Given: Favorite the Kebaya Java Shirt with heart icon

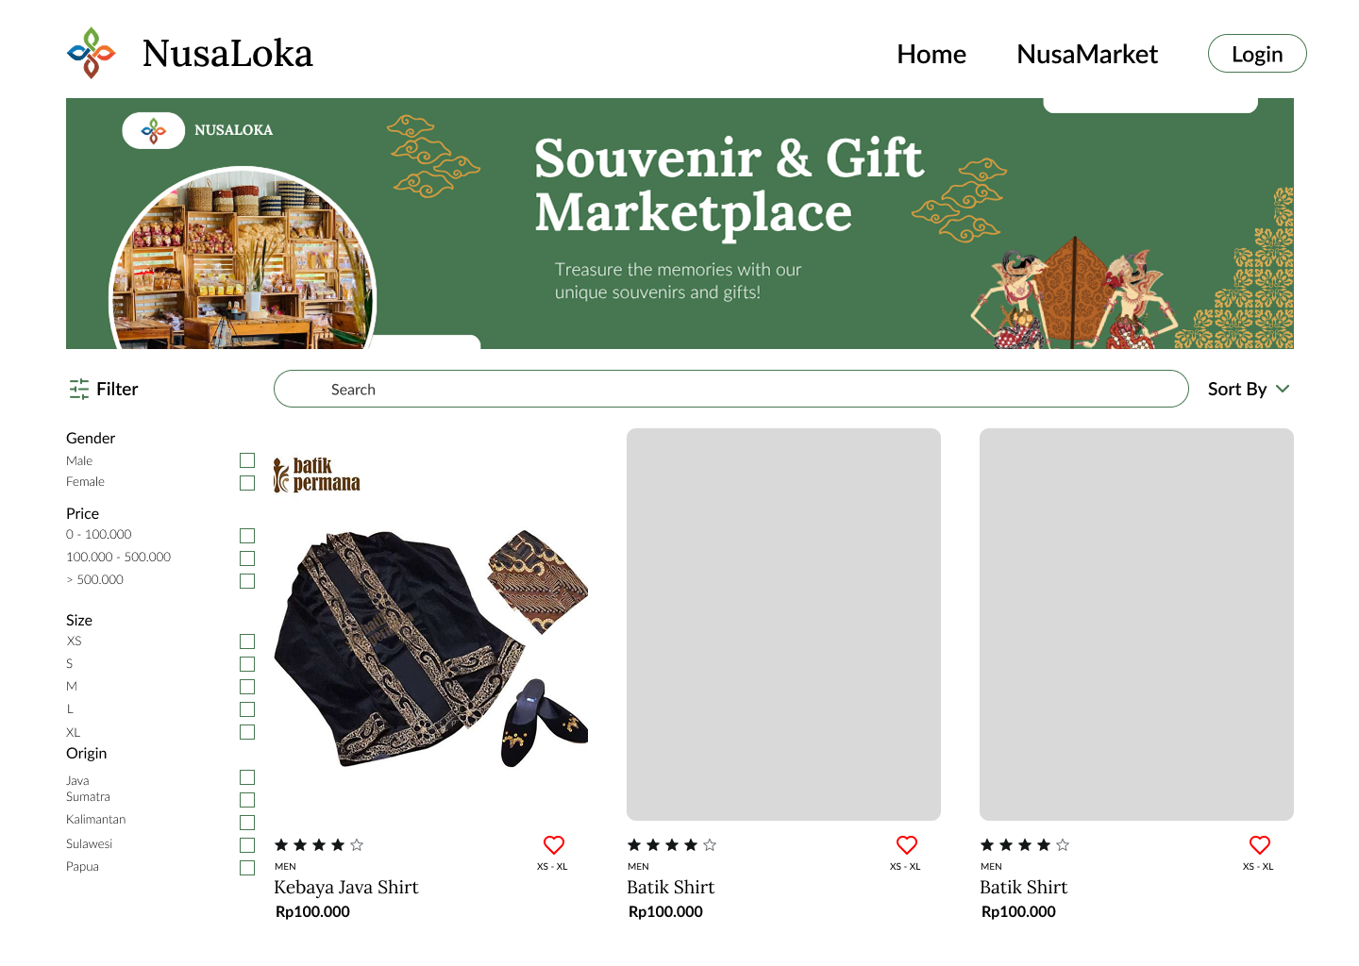Looking at the screenshot, I should click(554, 845).
